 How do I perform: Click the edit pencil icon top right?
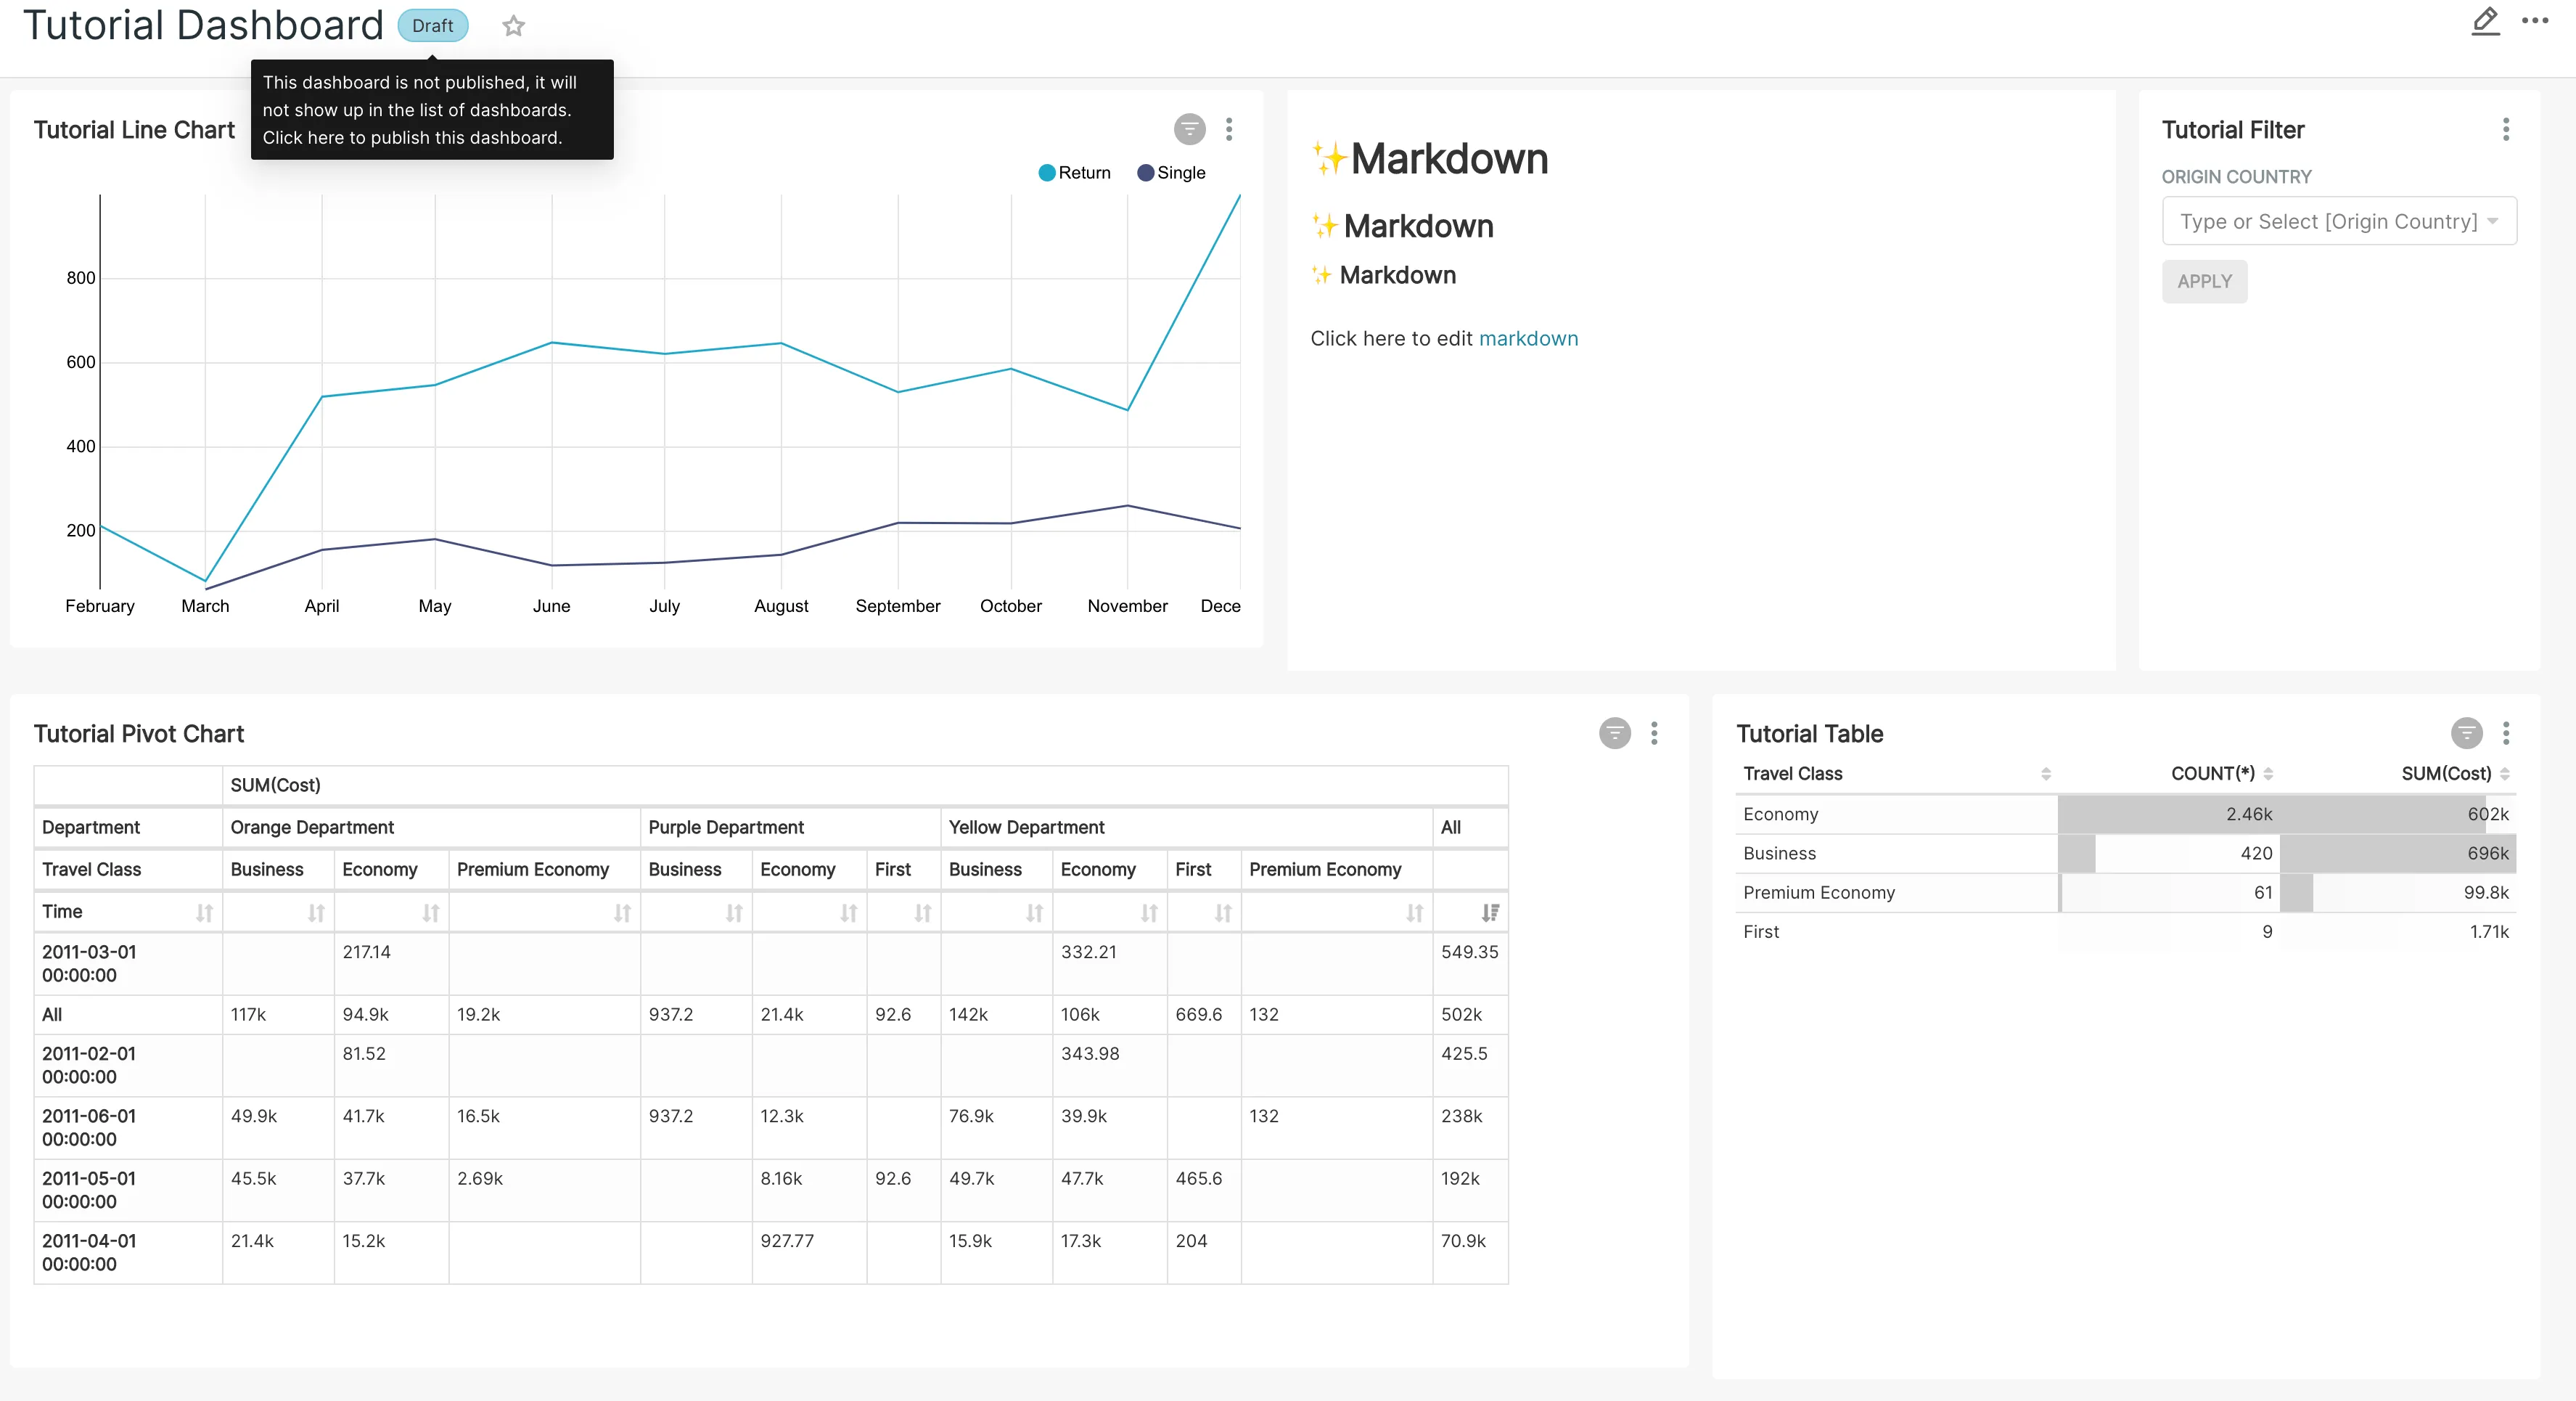[x=2486, y=21]
